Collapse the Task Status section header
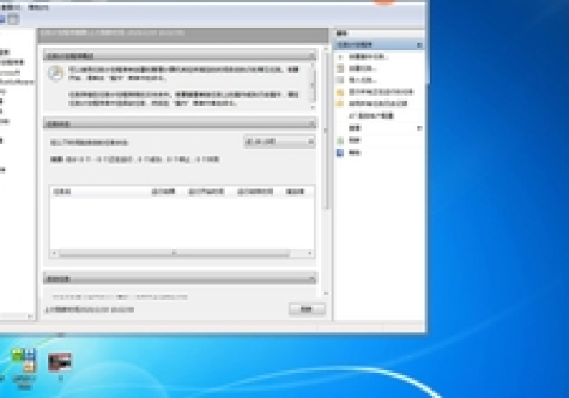The height and width of the screenshot is (398, 569). 311,123
